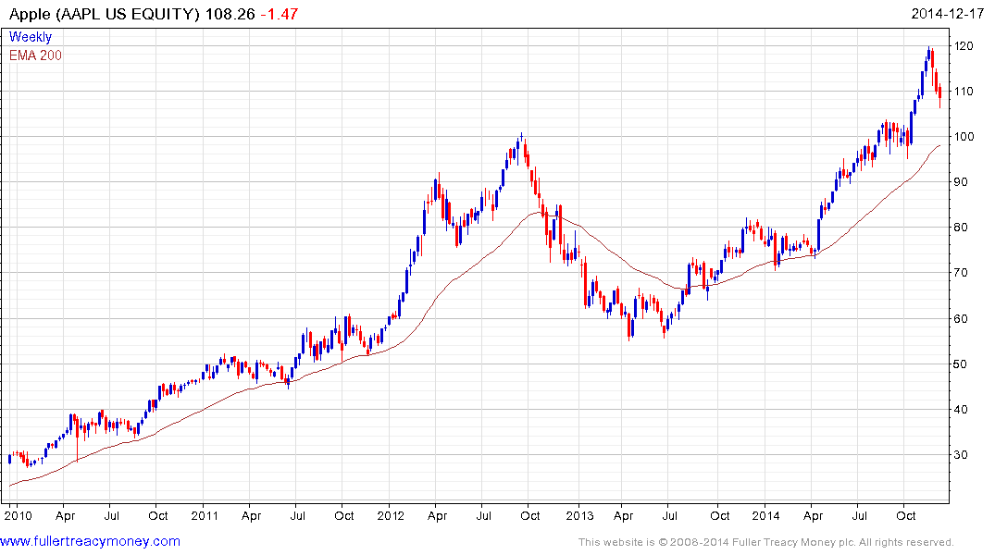The image size is (995, 555).
Task: Click the 30 price axis label
Action: tap(961, 455)
